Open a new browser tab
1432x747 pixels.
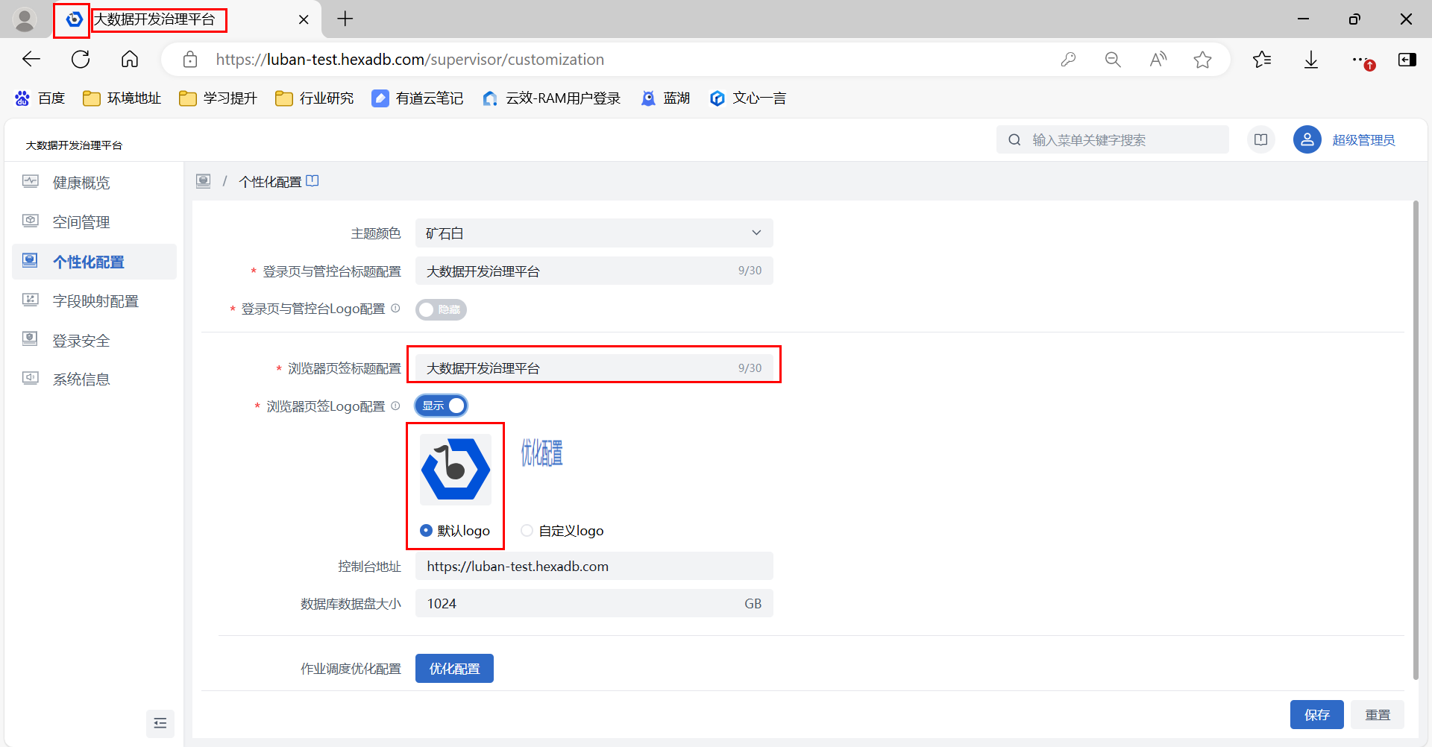coord(345,19)
